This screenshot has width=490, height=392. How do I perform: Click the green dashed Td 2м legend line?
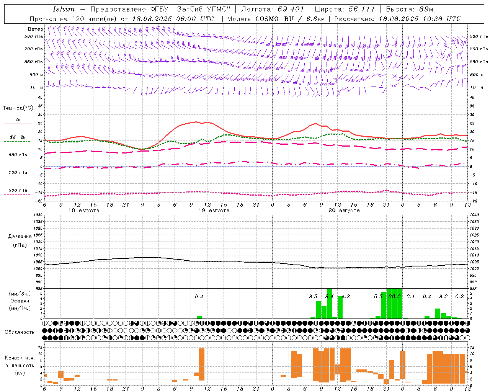click(x=18, y=141)
